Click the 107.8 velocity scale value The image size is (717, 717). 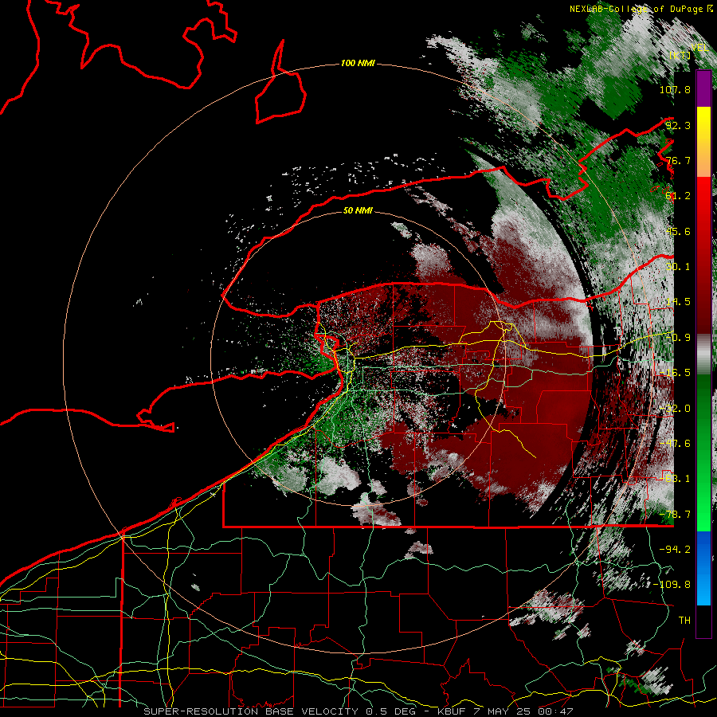click(x=675, y=89)
